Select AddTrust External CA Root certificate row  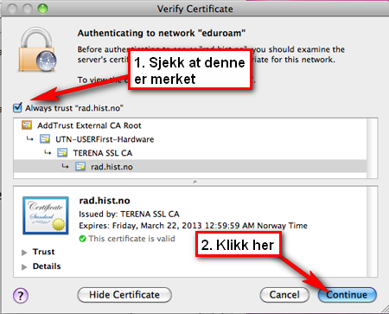click(190, 125)
